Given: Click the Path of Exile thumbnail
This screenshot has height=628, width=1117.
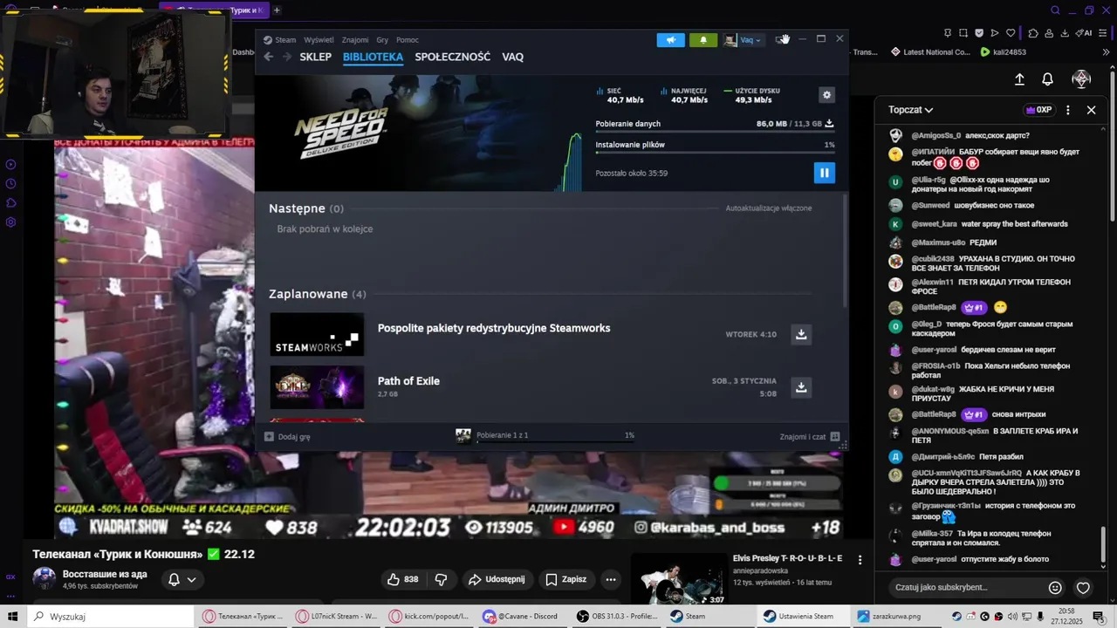Looking at the screenshot, I should 317,387.
